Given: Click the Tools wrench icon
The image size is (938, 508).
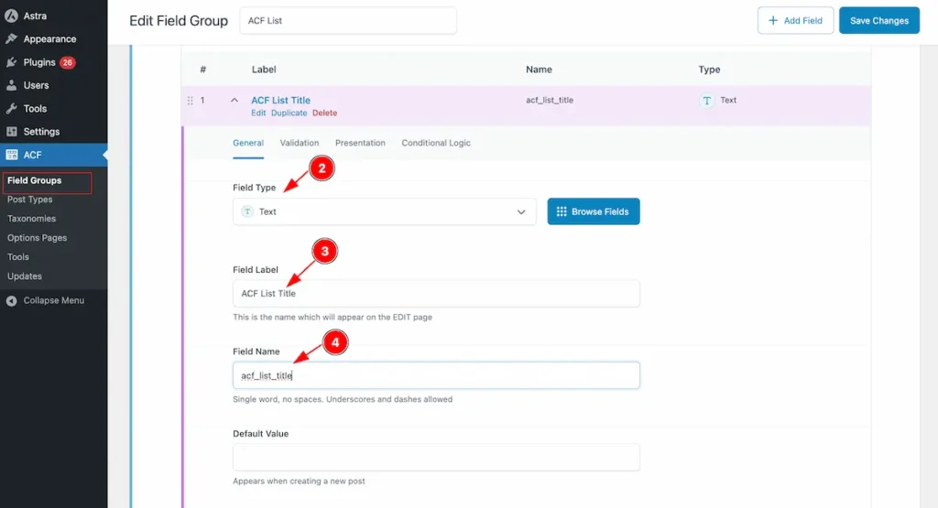Looking at the screenshot, I should click(x=11, y=109).
